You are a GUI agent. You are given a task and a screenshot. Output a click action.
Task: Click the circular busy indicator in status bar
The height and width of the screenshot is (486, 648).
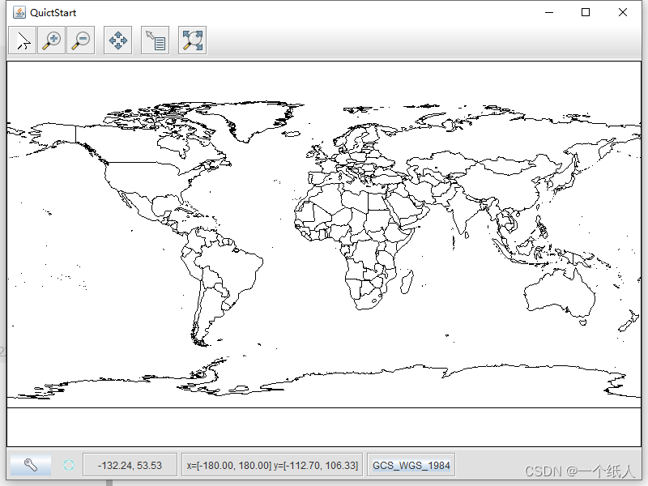pyautogui.click(x=69, y=464)
